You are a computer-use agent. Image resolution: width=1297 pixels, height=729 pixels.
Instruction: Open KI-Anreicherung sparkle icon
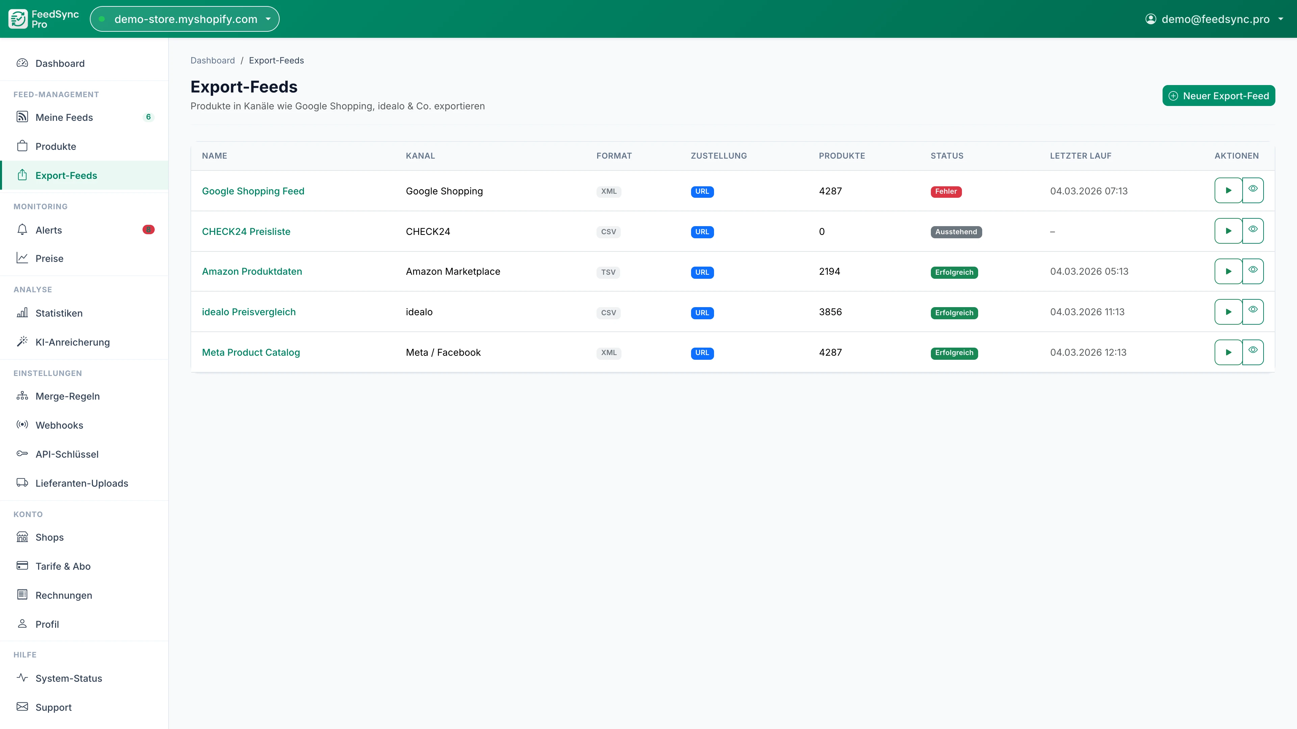(23, 342)
